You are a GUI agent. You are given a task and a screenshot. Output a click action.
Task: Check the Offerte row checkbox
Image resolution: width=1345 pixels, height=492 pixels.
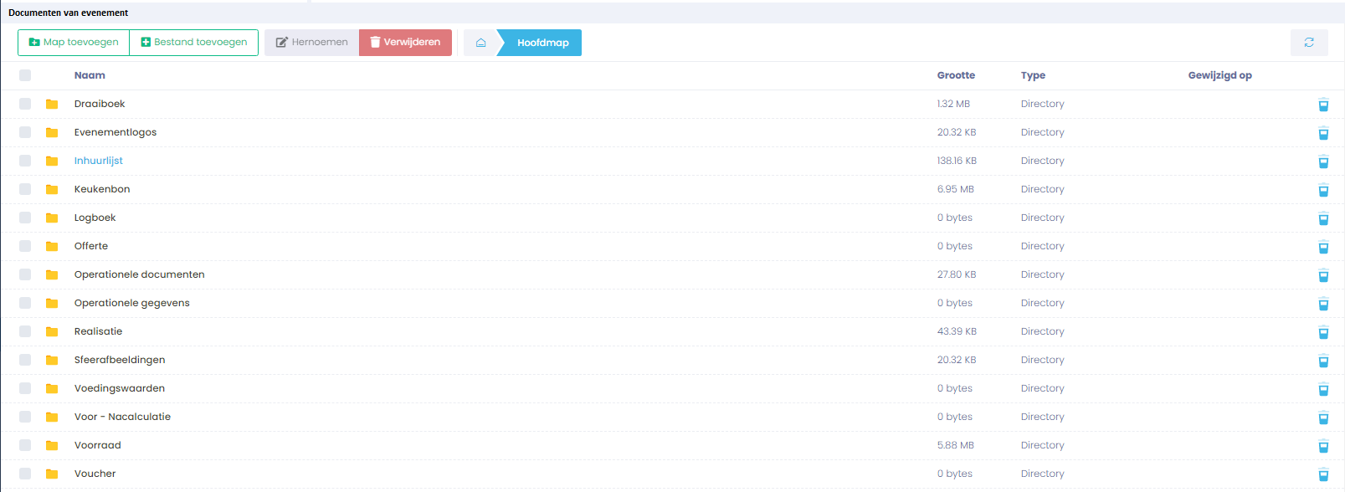point(25,246)
